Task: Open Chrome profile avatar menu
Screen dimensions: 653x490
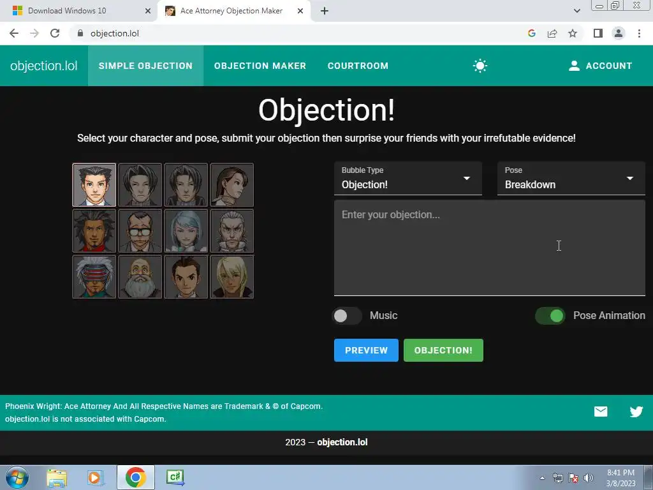Action: (619, 33)
